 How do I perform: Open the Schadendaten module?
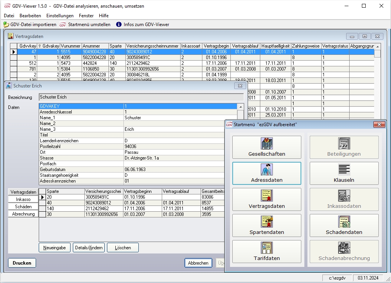(x=344, y=225)
